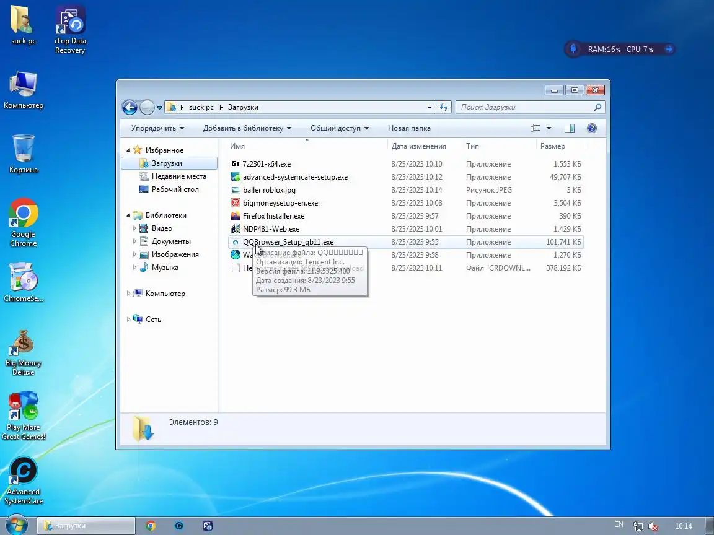Click the rocket boost icon in RAM widget

(x=573, y=49)
